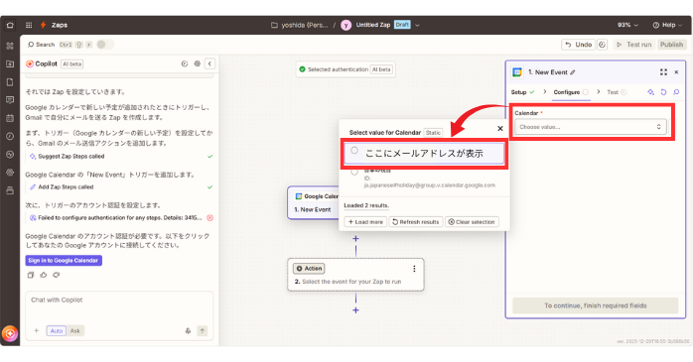This screenshot has width=693, height=362.
Task: Give thumbs up to Copilot reply
Action: tap(44, 275)
